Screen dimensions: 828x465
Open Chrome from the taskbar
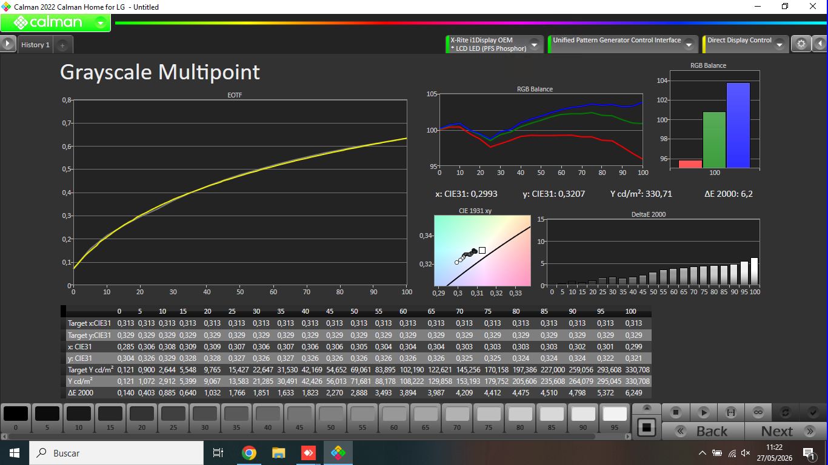pos(249,453)
